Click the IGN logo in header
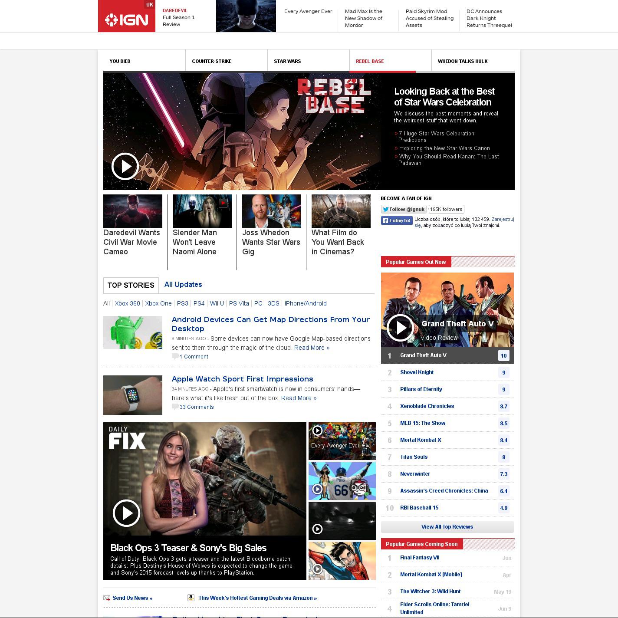 126,20
